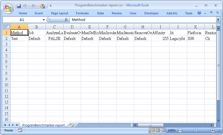
Task: Expand the formula bar with chevron
Action: tap(218, 20)
